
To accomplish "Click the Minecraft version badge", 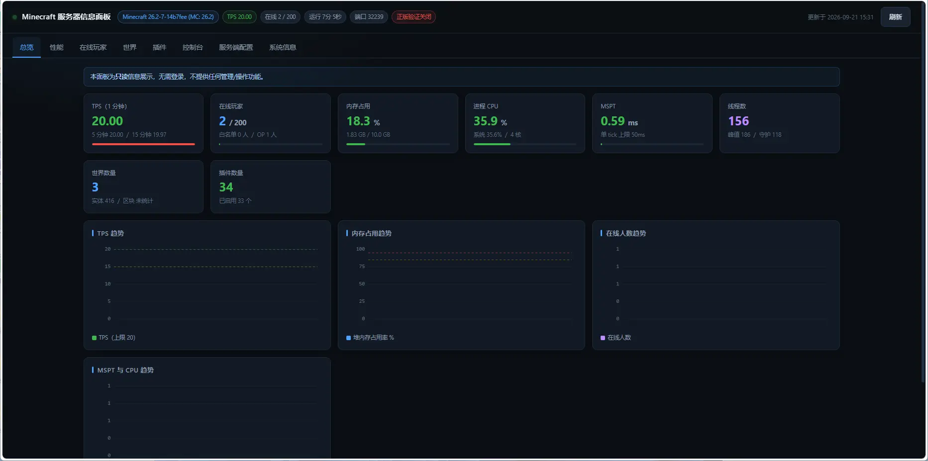I will click(168, 17).
